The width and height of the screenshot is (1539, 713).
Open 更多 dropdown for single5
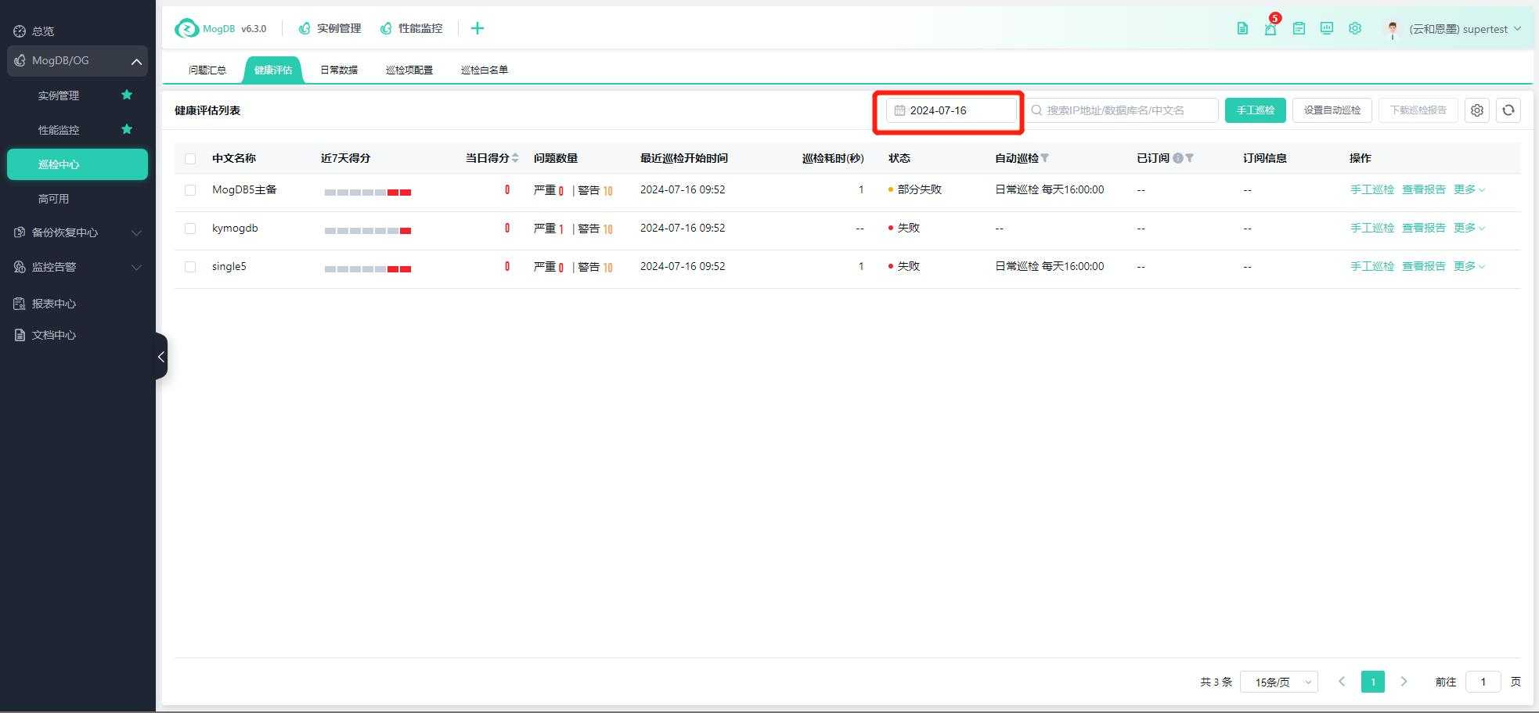[1469, 266]
